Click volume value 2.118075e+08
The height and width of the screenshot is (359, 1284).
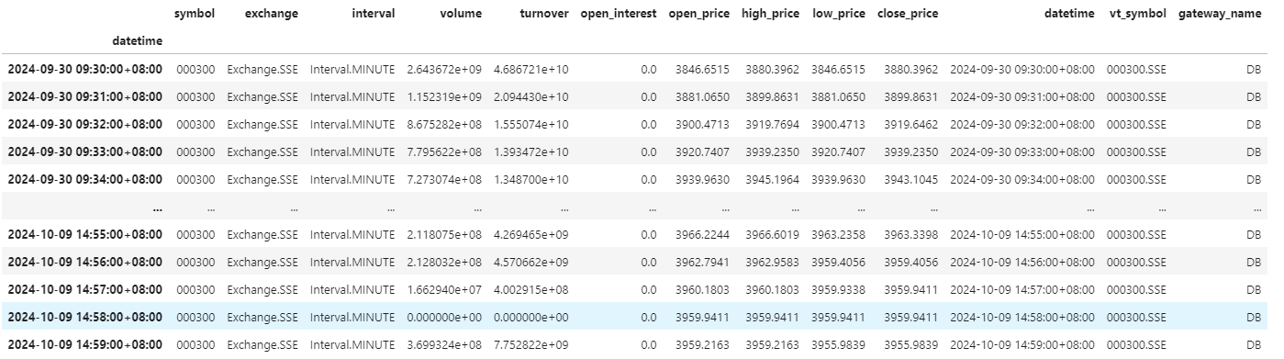(444, 234)
